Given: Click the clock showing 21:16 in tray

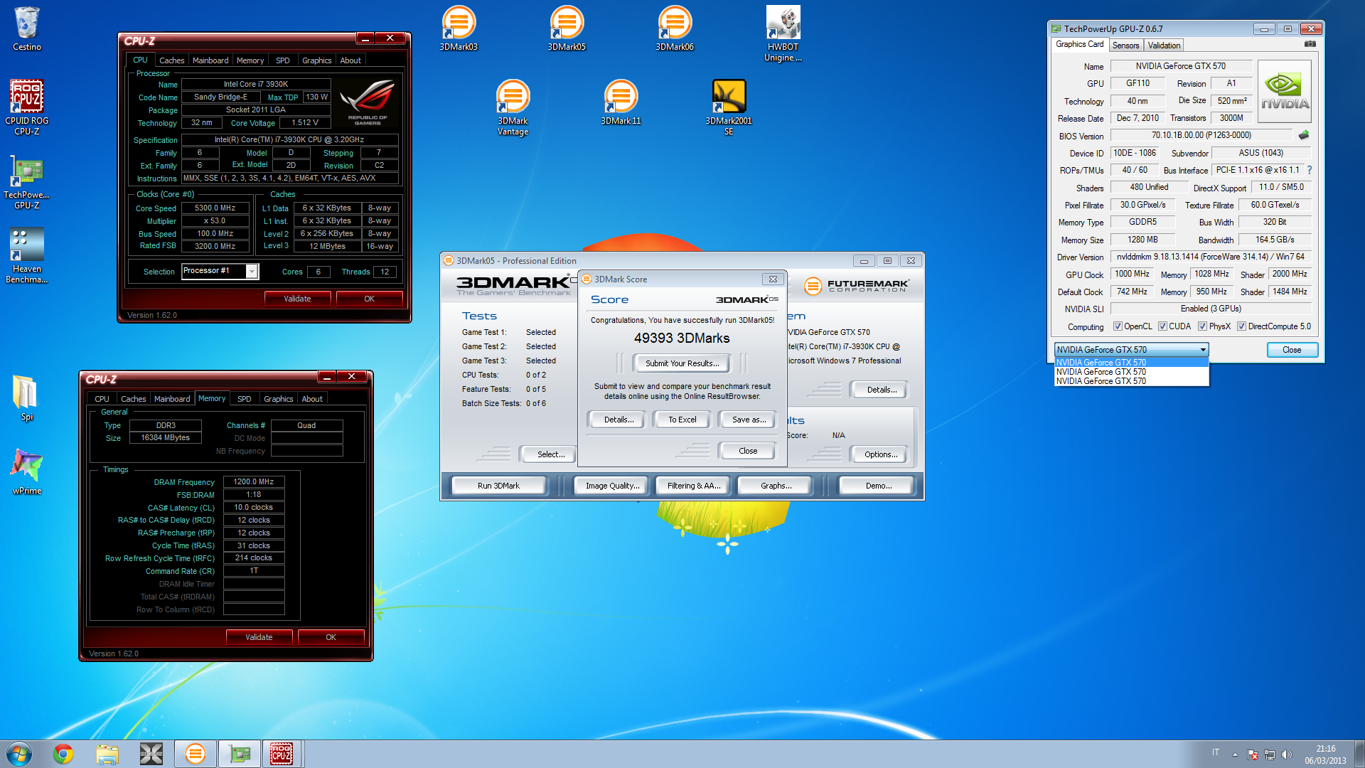Looking at the screenshot, I should tap(1325, 749).
